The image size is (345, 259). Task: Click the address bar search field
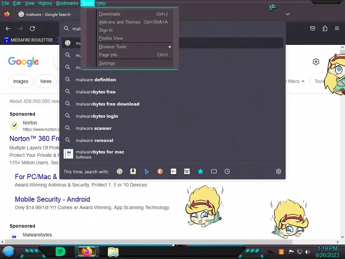click(172, 29)
